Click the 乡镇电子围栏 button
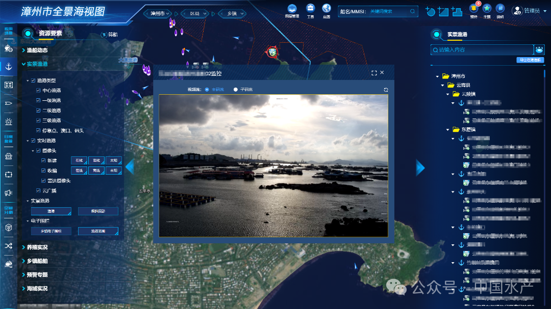This screenshot has height=309, width=551. [51, 231]
